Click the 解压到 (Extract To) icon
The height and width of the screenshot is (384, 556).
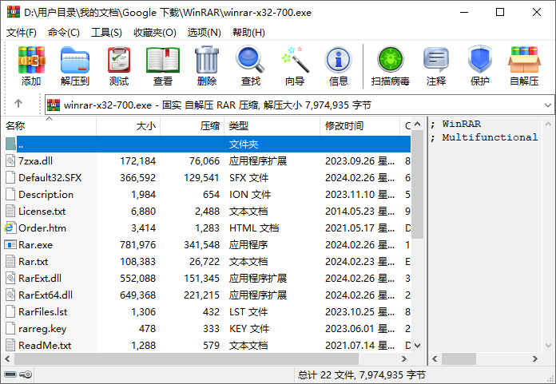point(74,60)
